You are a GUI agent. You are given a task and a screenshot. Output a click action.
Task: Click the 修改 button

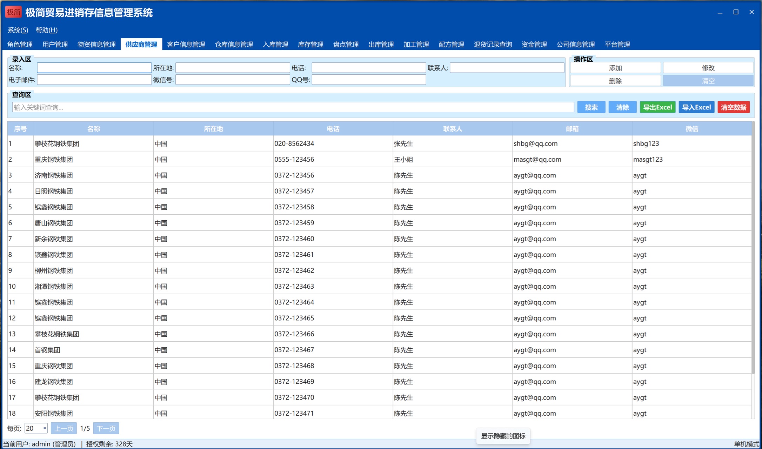pyautogui.click(x=708, y=68)
